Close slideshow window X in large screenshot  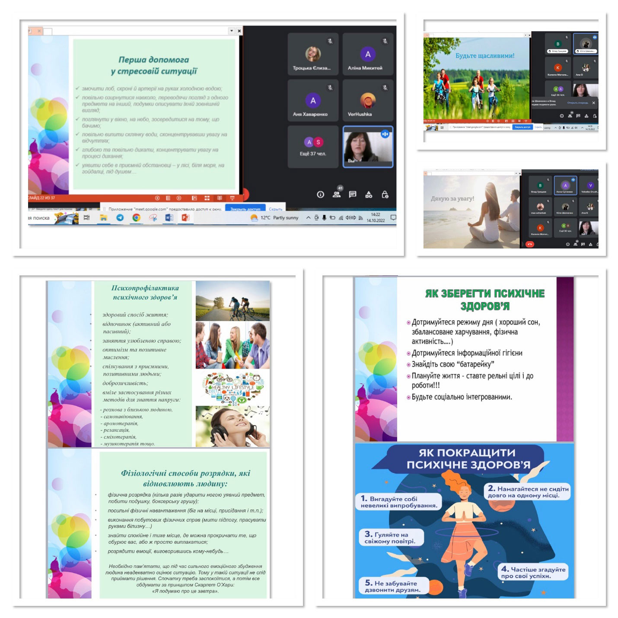[x=239, y=31]
